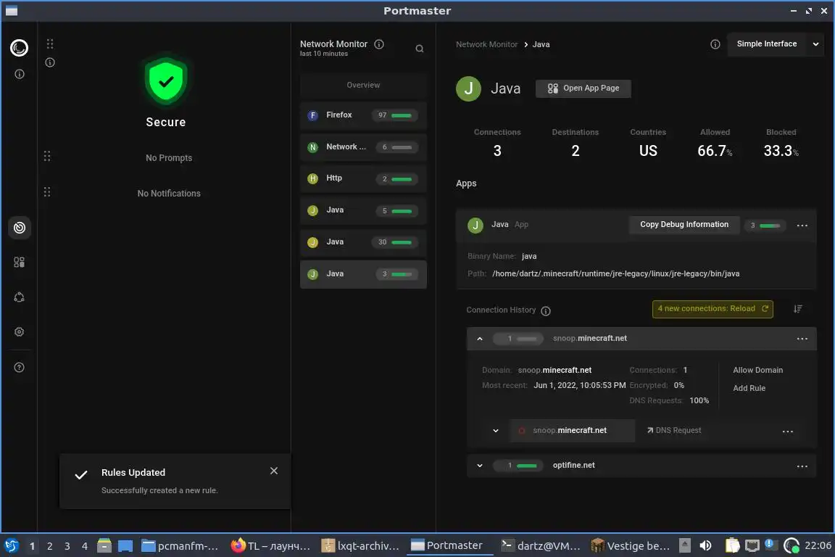
Task: Click the drag handle next to No Notifications
Action: pyautogui.click(x=47, y=192)
